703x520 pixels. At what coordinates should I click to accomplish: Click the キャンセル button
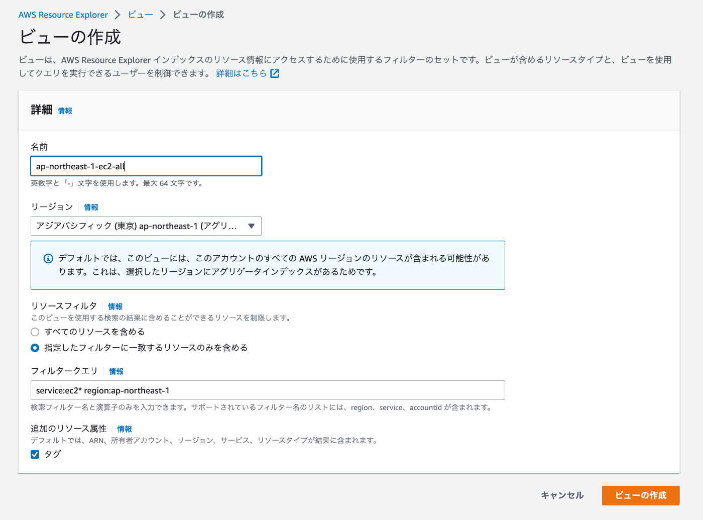point(562,495)
